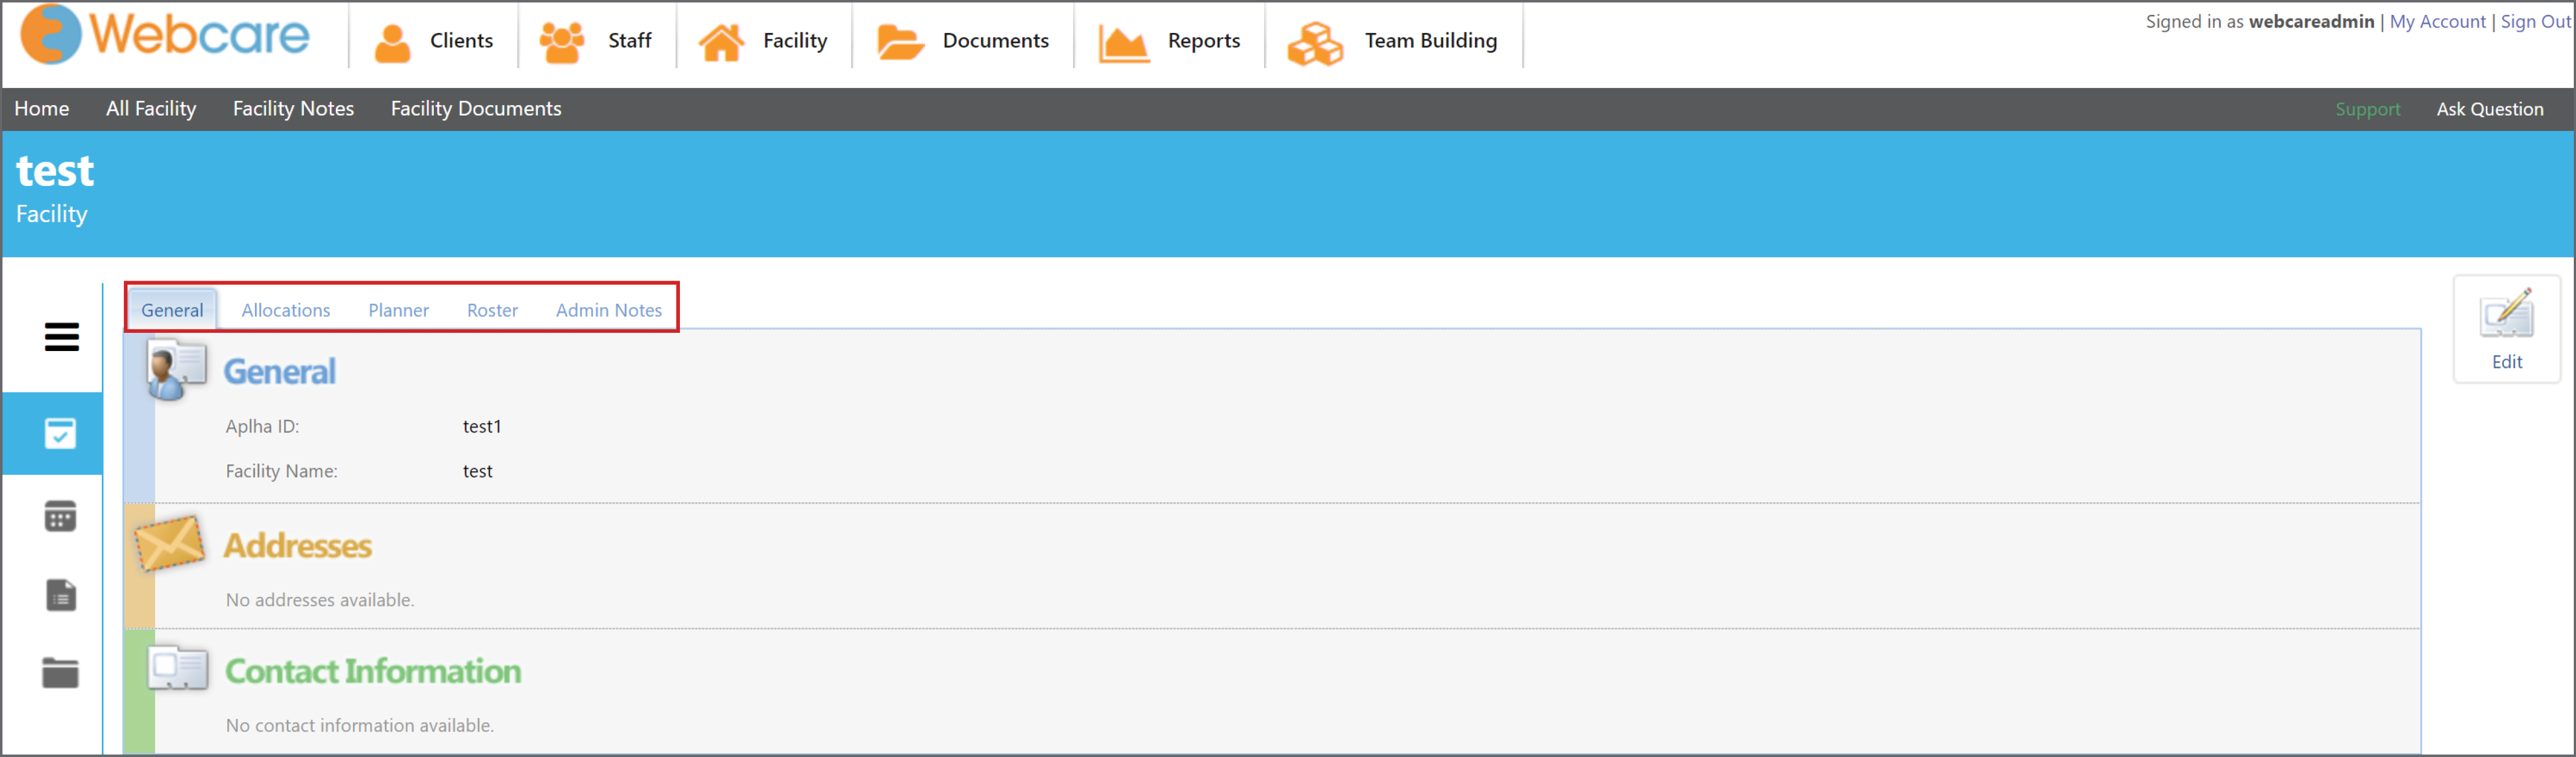Open the folder icon in the left sidebar
Image resolution: width=2576 pixels, height=757 pixels.
pyautogui.click(x=60, y=673)
